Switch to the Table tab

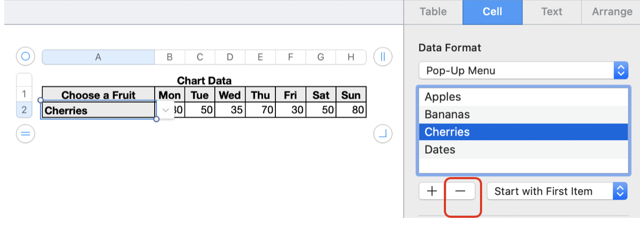[433, 12]
